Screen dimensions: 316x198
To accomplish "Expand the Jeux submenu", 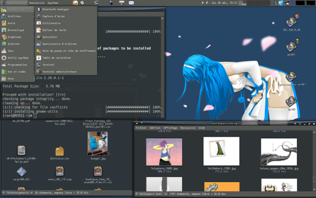I will 17,51.
